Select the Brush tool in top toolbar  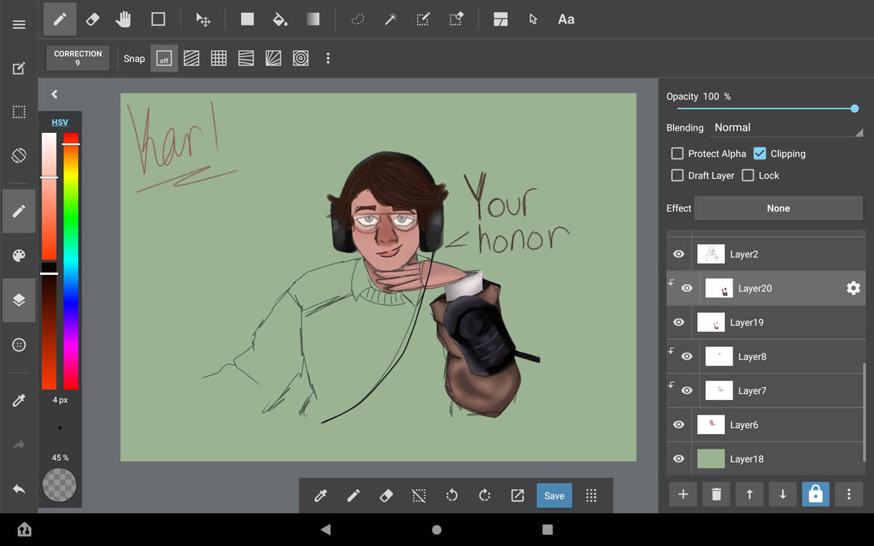pyautogui.click(x=60, y=19)
